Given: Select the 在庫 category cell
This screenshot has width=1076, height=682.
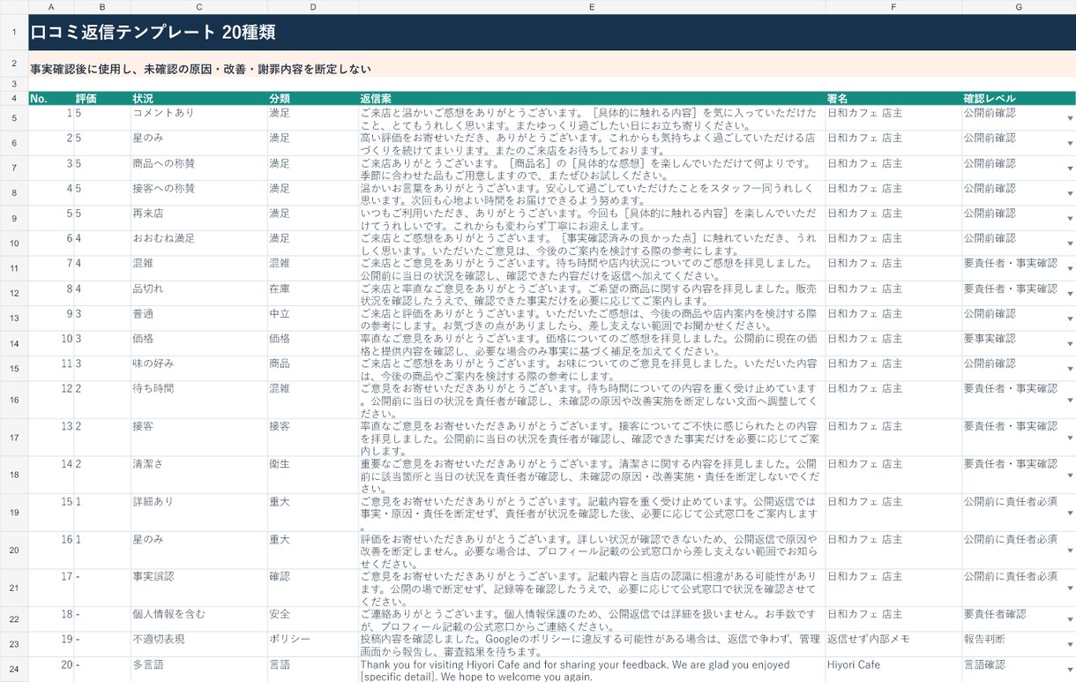Looking at the screenshot, I should click(313, 294).
